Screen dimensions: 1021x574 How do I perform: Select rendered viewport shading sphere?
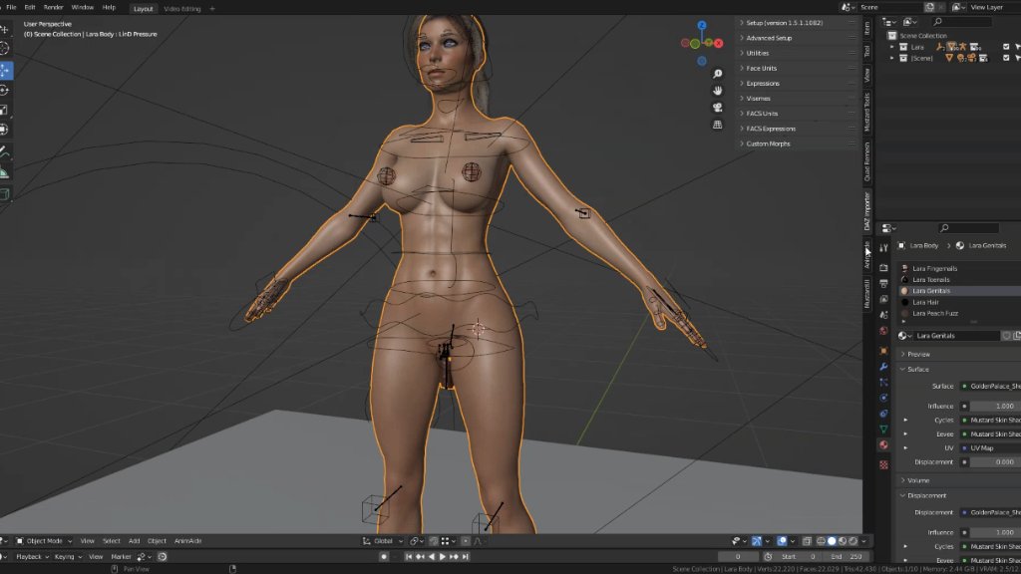[853, 541]
